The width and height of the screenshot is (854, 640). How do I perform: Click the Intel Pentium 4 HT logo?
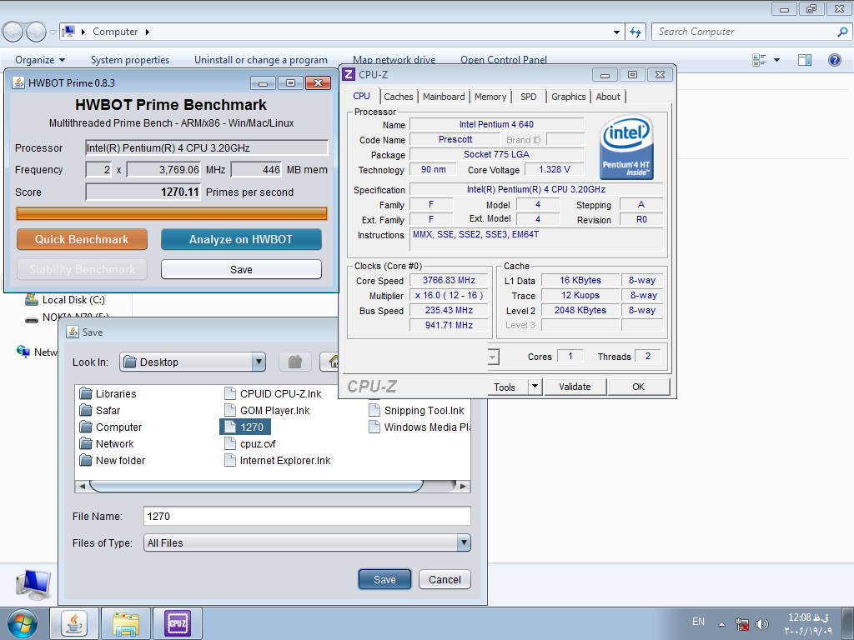(626, 147)
